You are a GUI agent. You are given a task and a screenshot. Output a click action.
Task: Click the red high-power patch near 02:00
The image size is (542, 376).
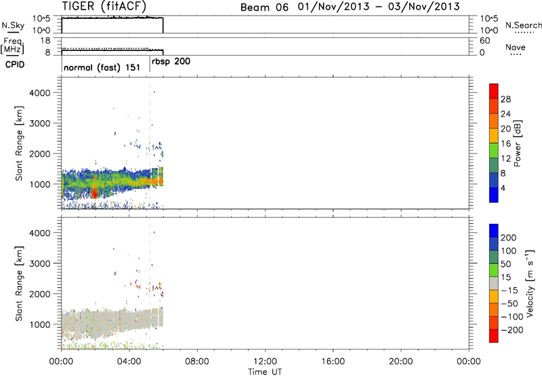click(94, 193)
